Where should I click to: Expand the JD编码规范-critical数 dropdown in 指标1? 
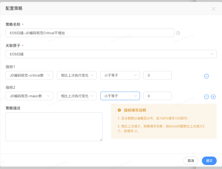point(29,75)
